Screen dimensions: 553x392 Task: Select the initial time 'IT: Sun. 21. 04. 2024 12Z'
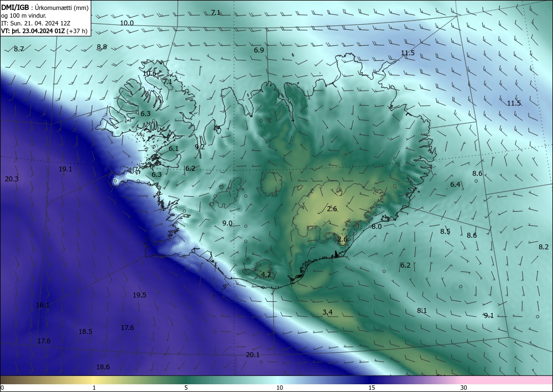point(36,23)
